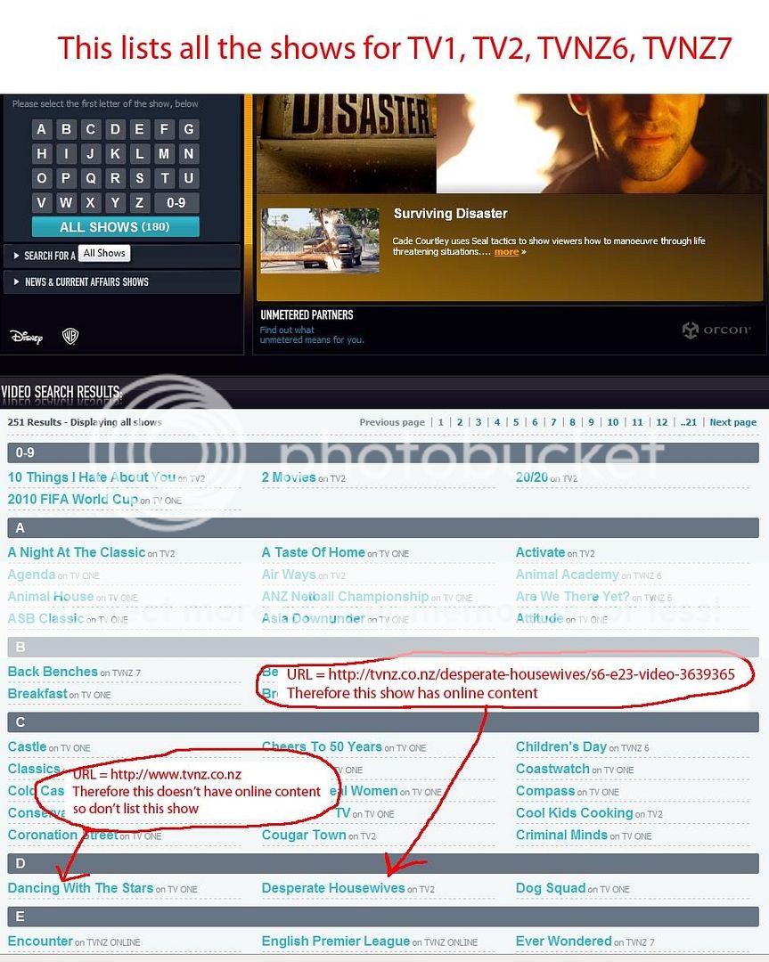
Task: Click the 'more' link in Surviving Disaster description
Action: pyautogui.click(x=506, y=252)
